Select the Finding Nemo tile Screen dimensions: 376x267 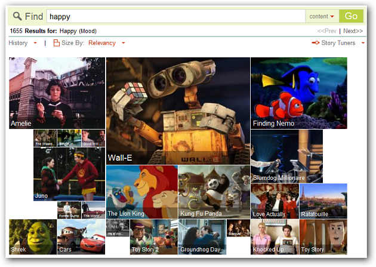point(299,93)
